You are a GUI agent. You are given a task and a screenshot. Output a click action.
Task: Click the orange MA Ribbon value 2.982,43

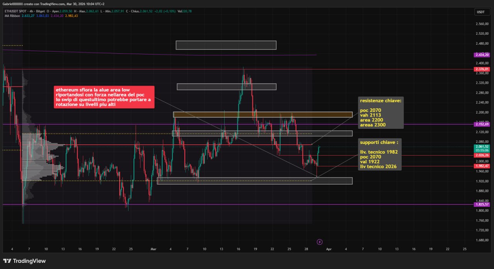click(71, 16)
